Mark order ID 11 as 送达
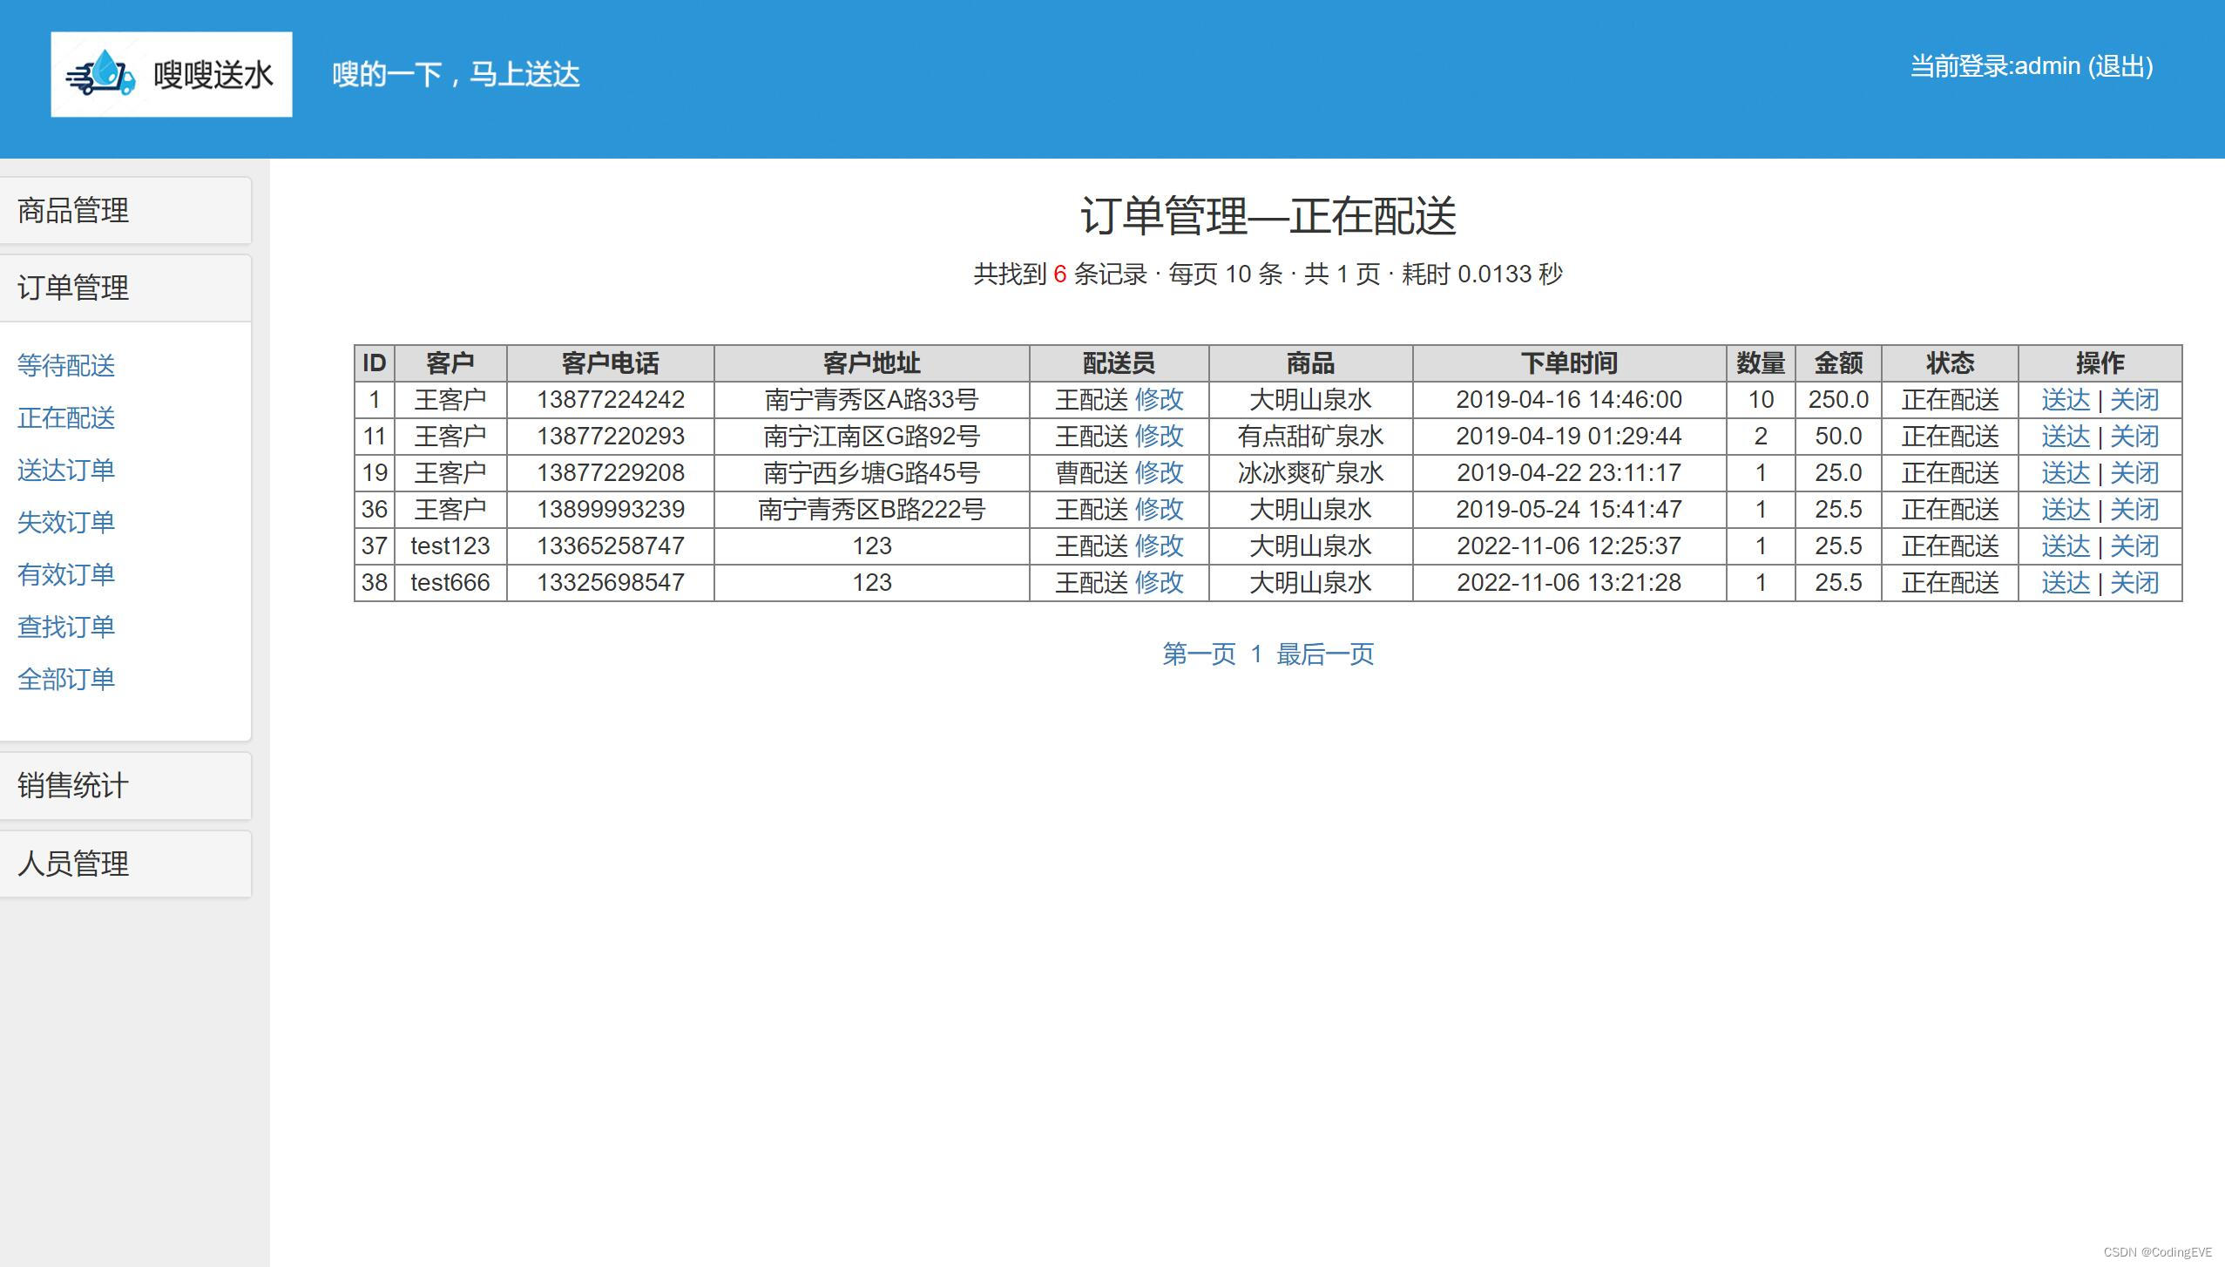The image size is (2225, 1267). [2066, 436]
